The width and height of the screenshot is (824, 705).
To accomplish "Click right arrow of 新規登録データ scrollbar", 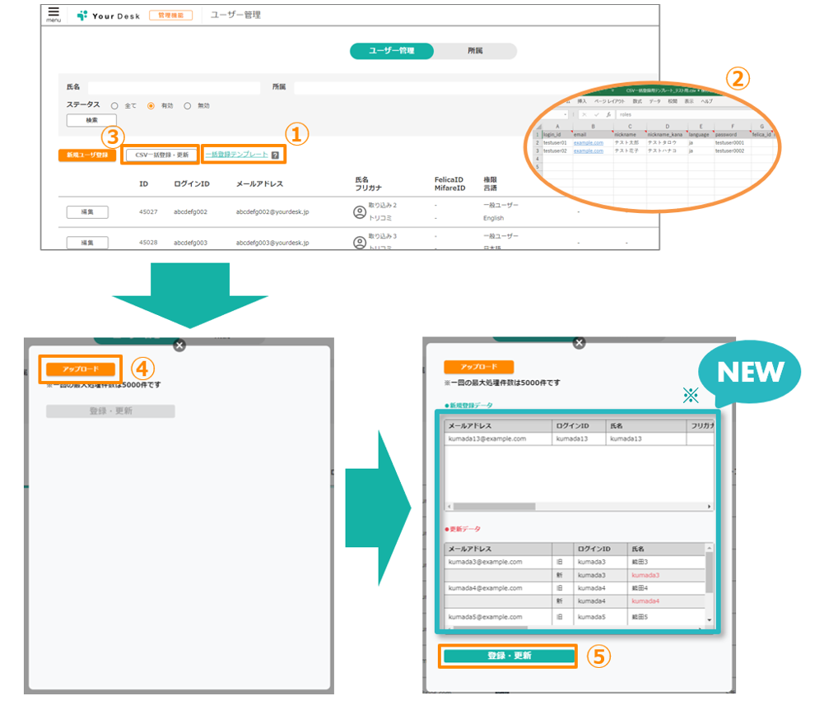I will (x=709, y=507).
